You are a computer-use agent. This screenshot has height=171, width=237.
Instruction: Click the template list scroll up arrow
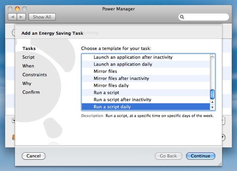tap(212, 102)
